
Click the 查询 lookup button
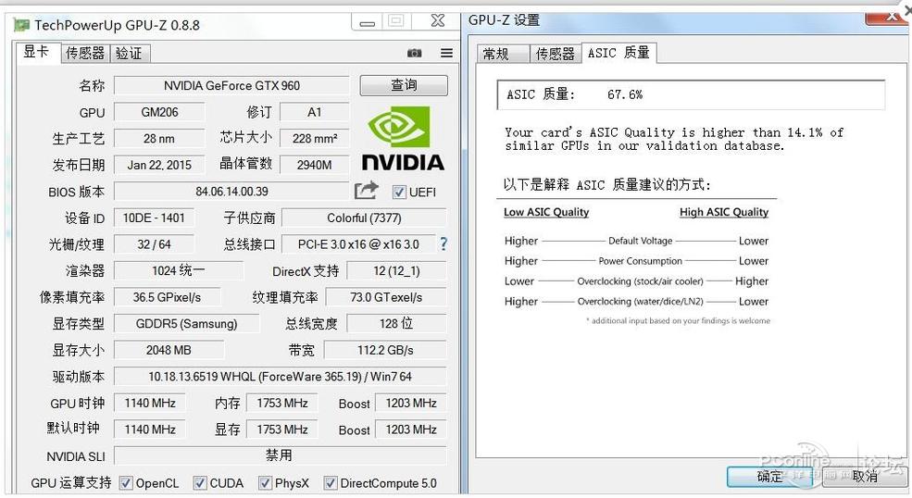pos(404,85)
